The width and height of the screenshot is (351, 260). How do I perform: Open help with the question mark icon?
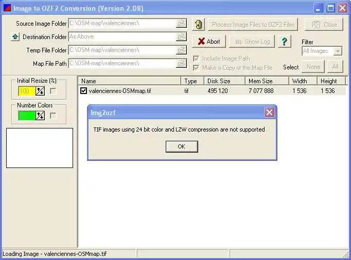tap(283, 42)
